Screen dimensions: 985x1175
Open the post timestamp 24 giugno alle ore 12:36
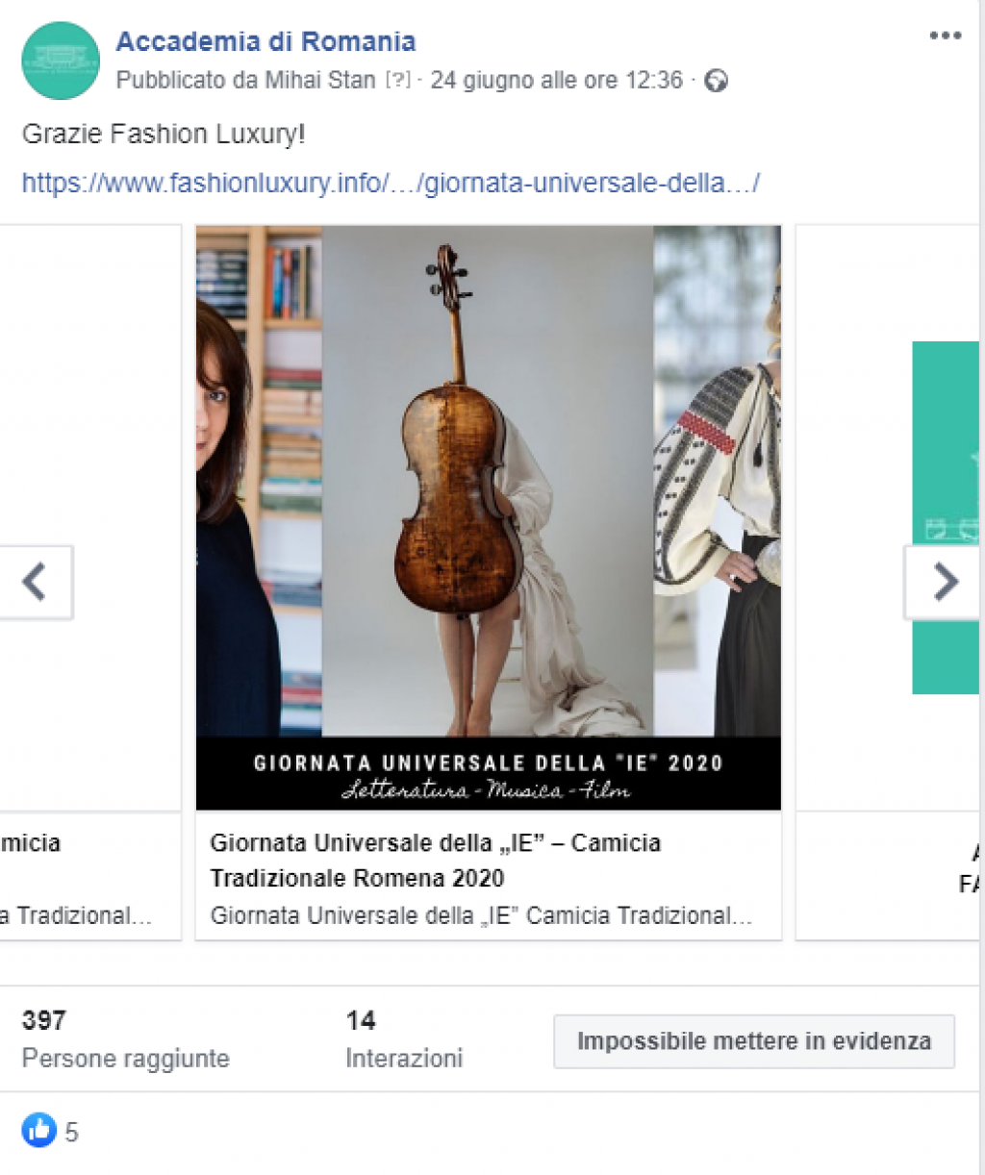pyautogui.click(x=556, y=81)
